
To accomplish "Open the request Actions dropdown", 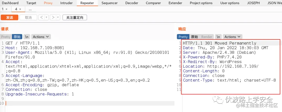I will click(41, 37).
